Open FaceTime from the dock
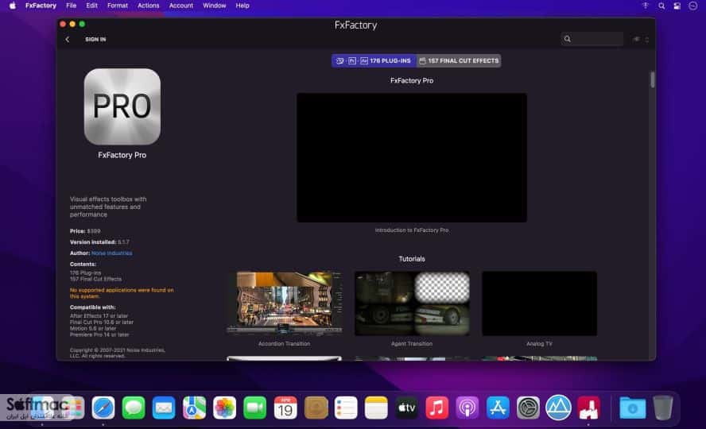The height and width of the screenshot is (429, 706). coord(255,408)
